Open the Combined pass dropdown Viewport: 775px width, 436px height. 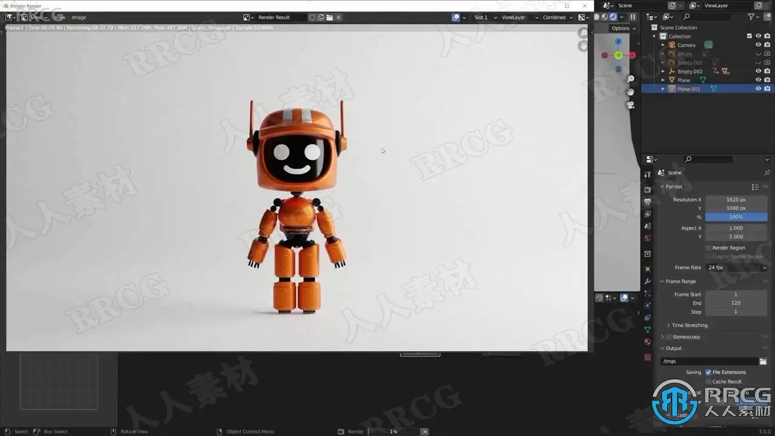pyautogui.click(x=558, y=18)
